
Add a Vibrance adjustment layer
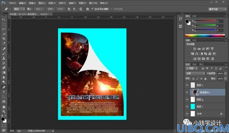[212, 49]
